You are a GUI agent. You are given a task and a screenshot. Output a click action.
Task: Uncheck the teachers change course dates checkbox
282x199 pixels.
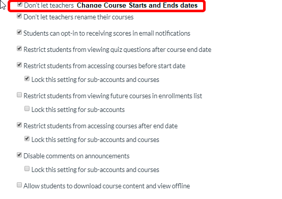(x=20, y=4)
